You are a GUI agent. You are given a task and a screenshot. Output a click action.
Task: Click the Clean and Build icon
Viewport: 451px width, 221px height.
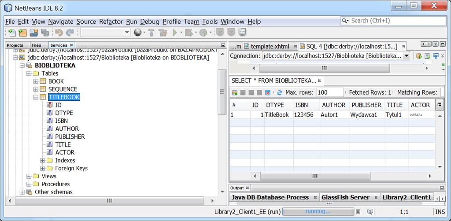point(163,33)
